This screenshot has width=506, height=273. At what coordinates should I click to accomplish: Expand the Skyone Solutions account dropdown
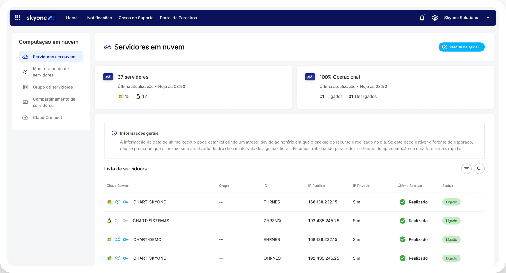488,18
